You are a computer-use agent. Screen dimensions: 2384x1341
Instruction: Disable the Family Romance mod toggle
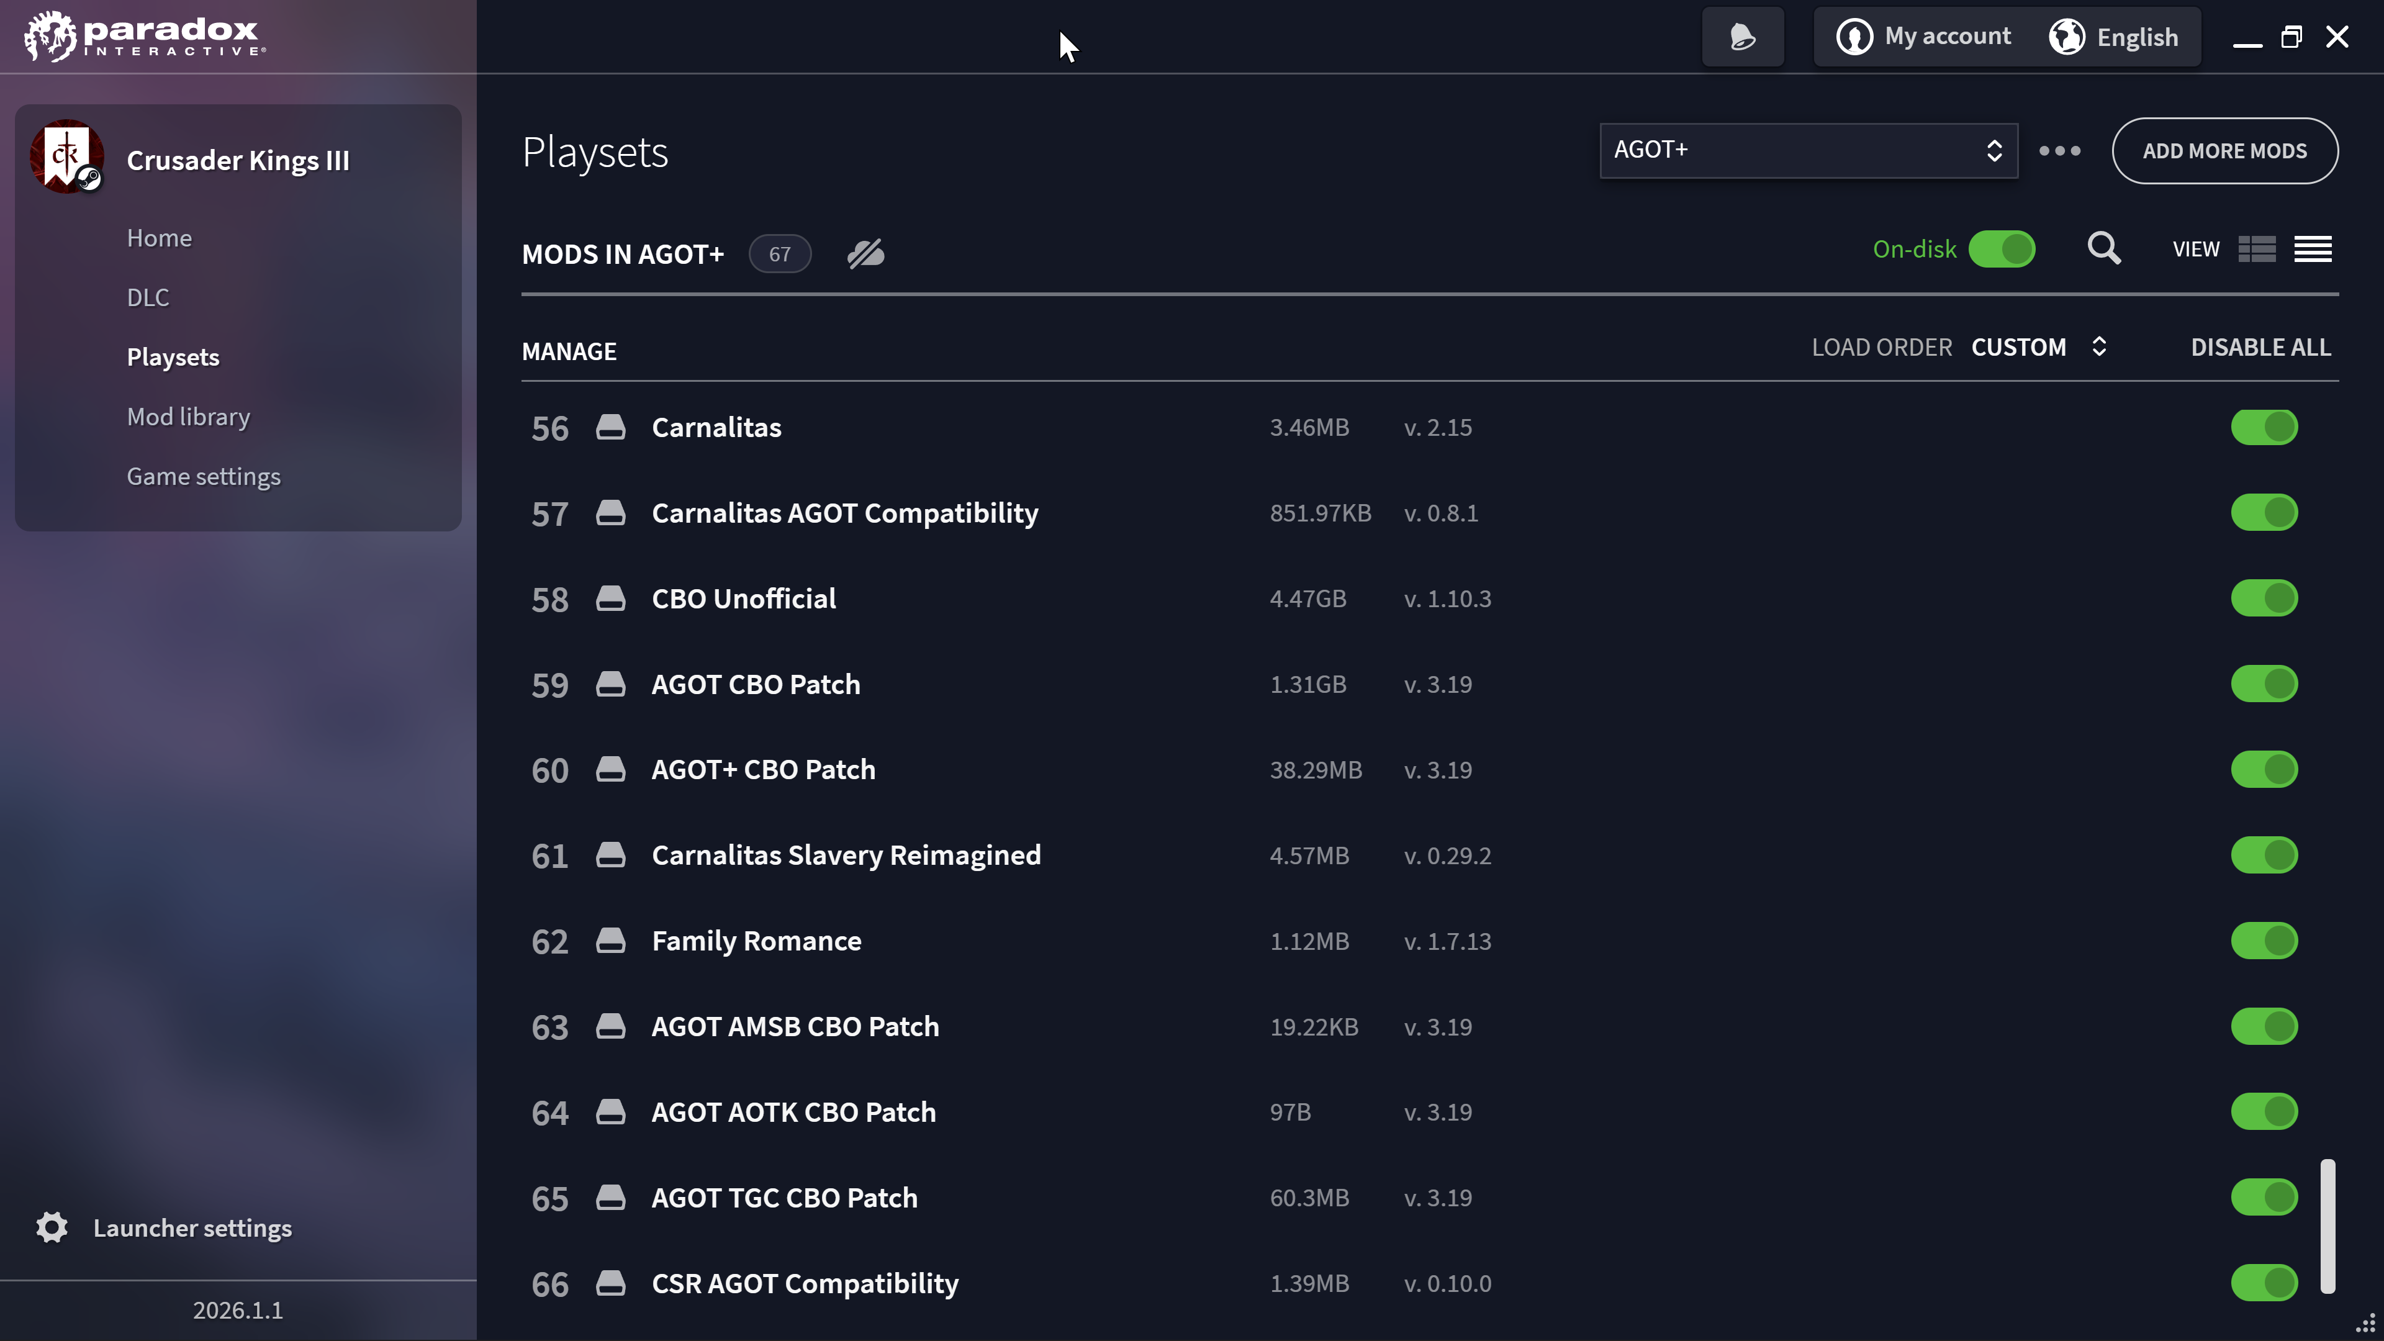[x=2264, y=941]
